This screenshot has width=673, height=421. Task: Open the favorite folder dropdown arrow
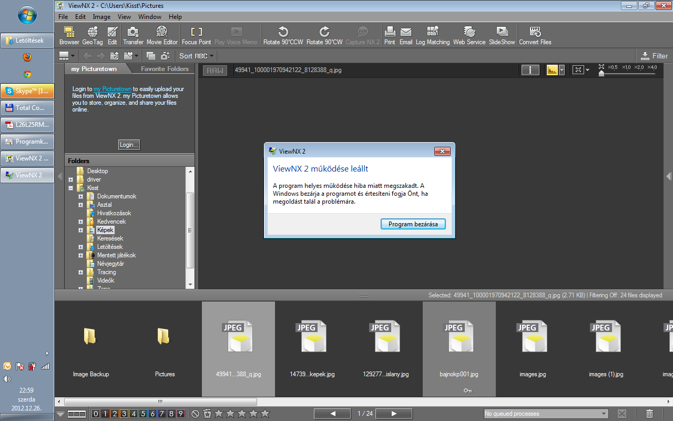(136, 56)
